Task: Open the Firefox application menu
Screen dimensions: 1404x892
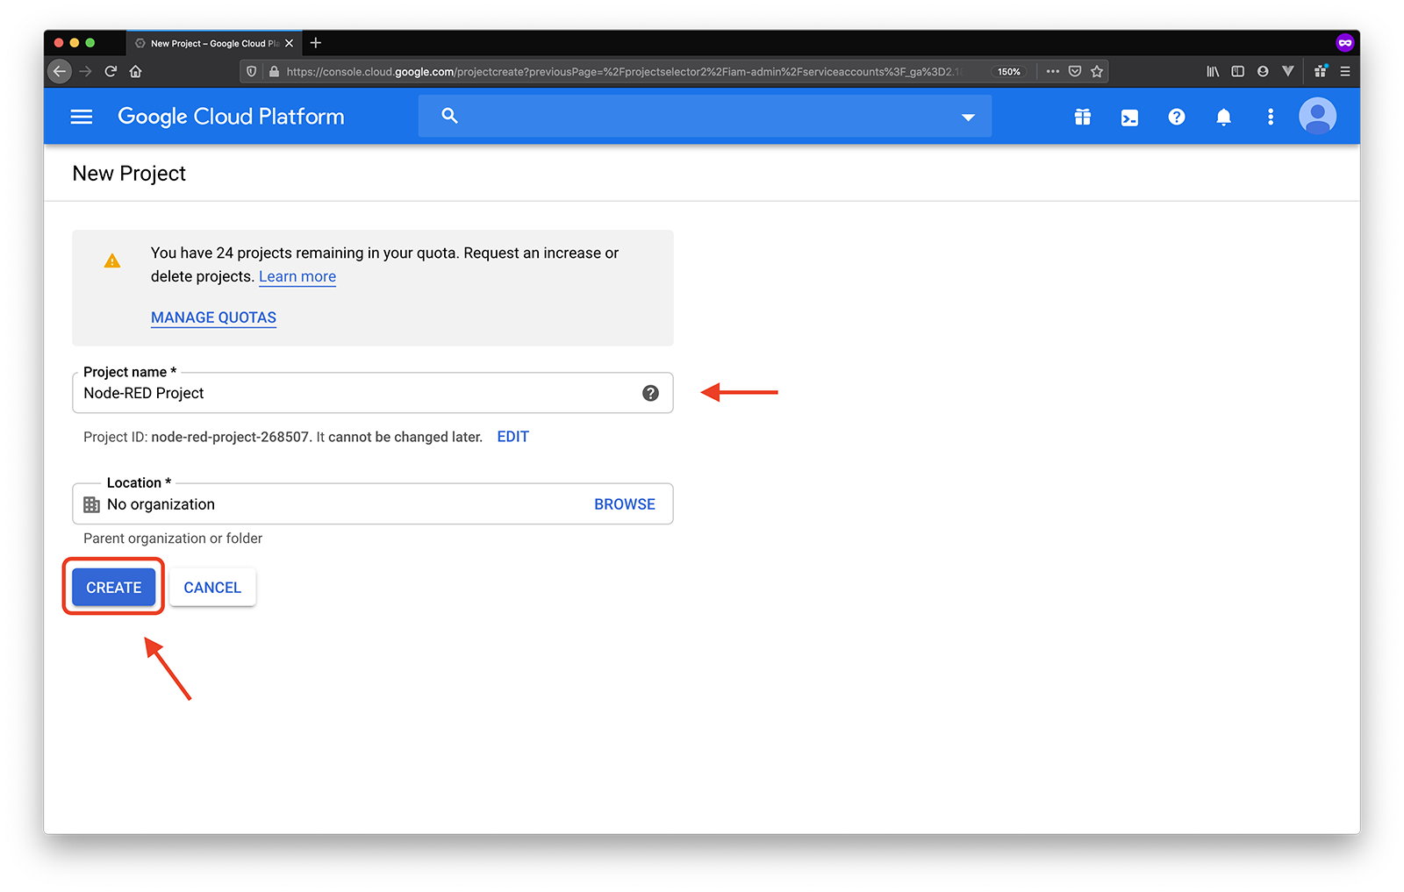Action: (1344, 72)
